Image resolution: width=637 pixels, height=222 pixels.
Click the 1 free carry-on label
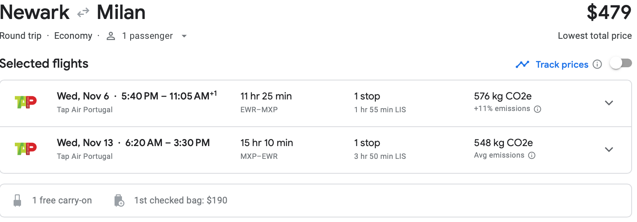click(x=62, y=201)
